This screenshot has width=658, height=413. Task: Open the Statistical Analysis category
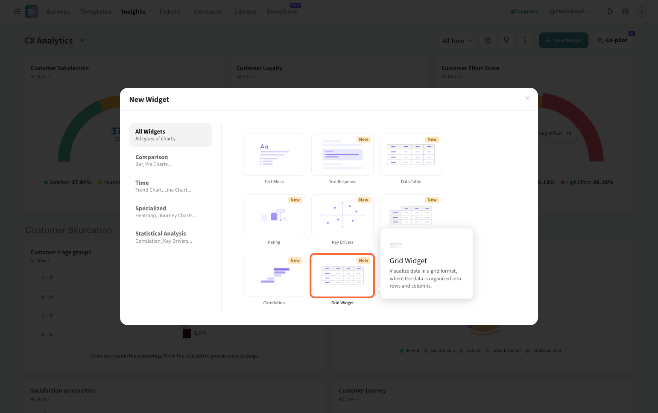[170, 237]
